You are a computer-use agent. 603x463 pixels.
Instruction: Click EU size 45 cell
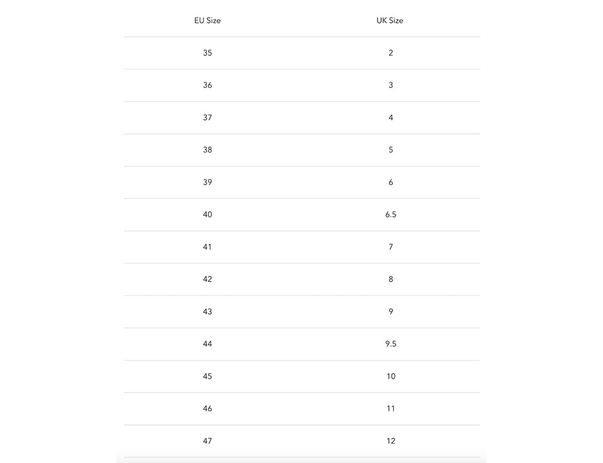pyautogui.click(x=207, y=376)
